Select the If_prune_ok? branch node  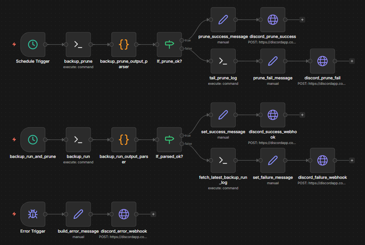(169, 45)
